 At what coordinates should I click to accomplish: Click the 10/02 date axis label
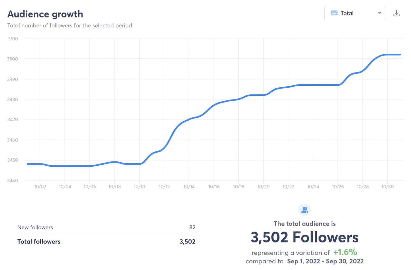(x=40, y=187)
